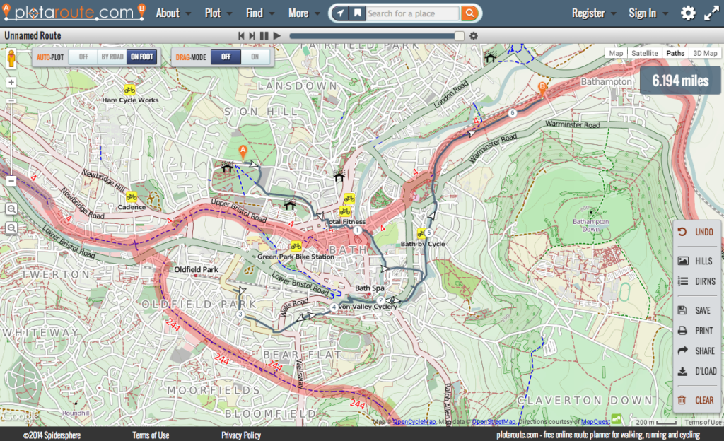
Task: Click the step forward playback button
Action: point(252,35)
